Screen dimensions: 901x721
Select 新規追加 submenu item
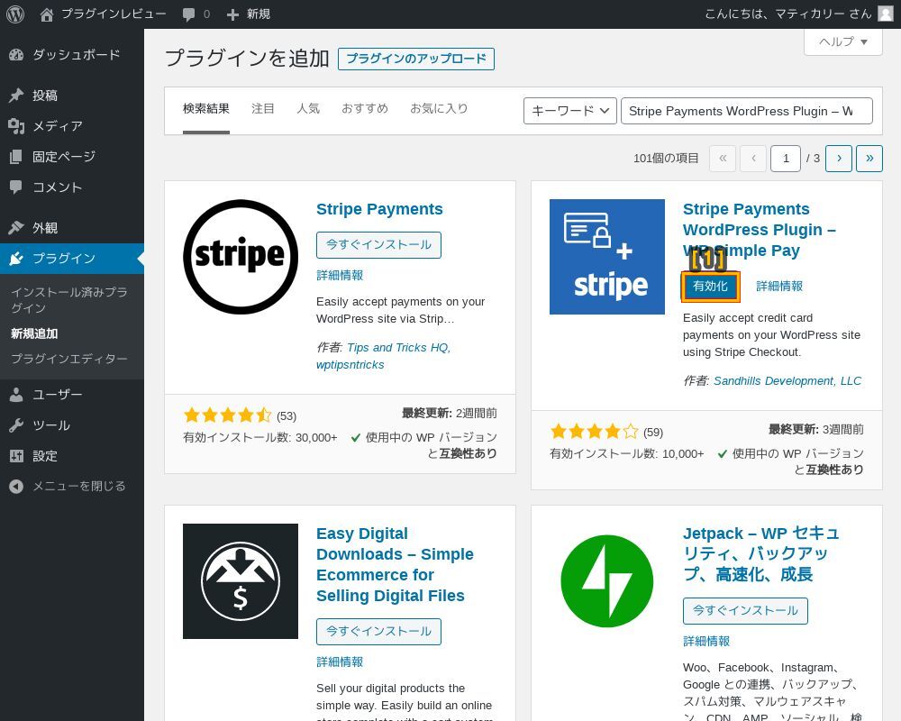tap(34, 334)
